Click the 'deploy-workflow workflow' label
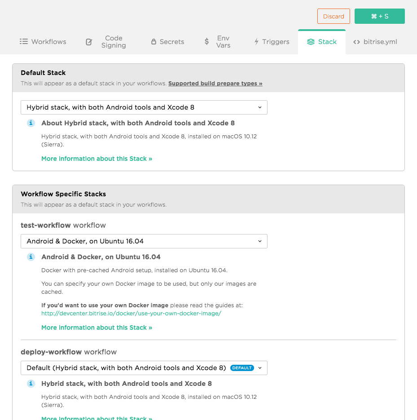 pos(69,352)
